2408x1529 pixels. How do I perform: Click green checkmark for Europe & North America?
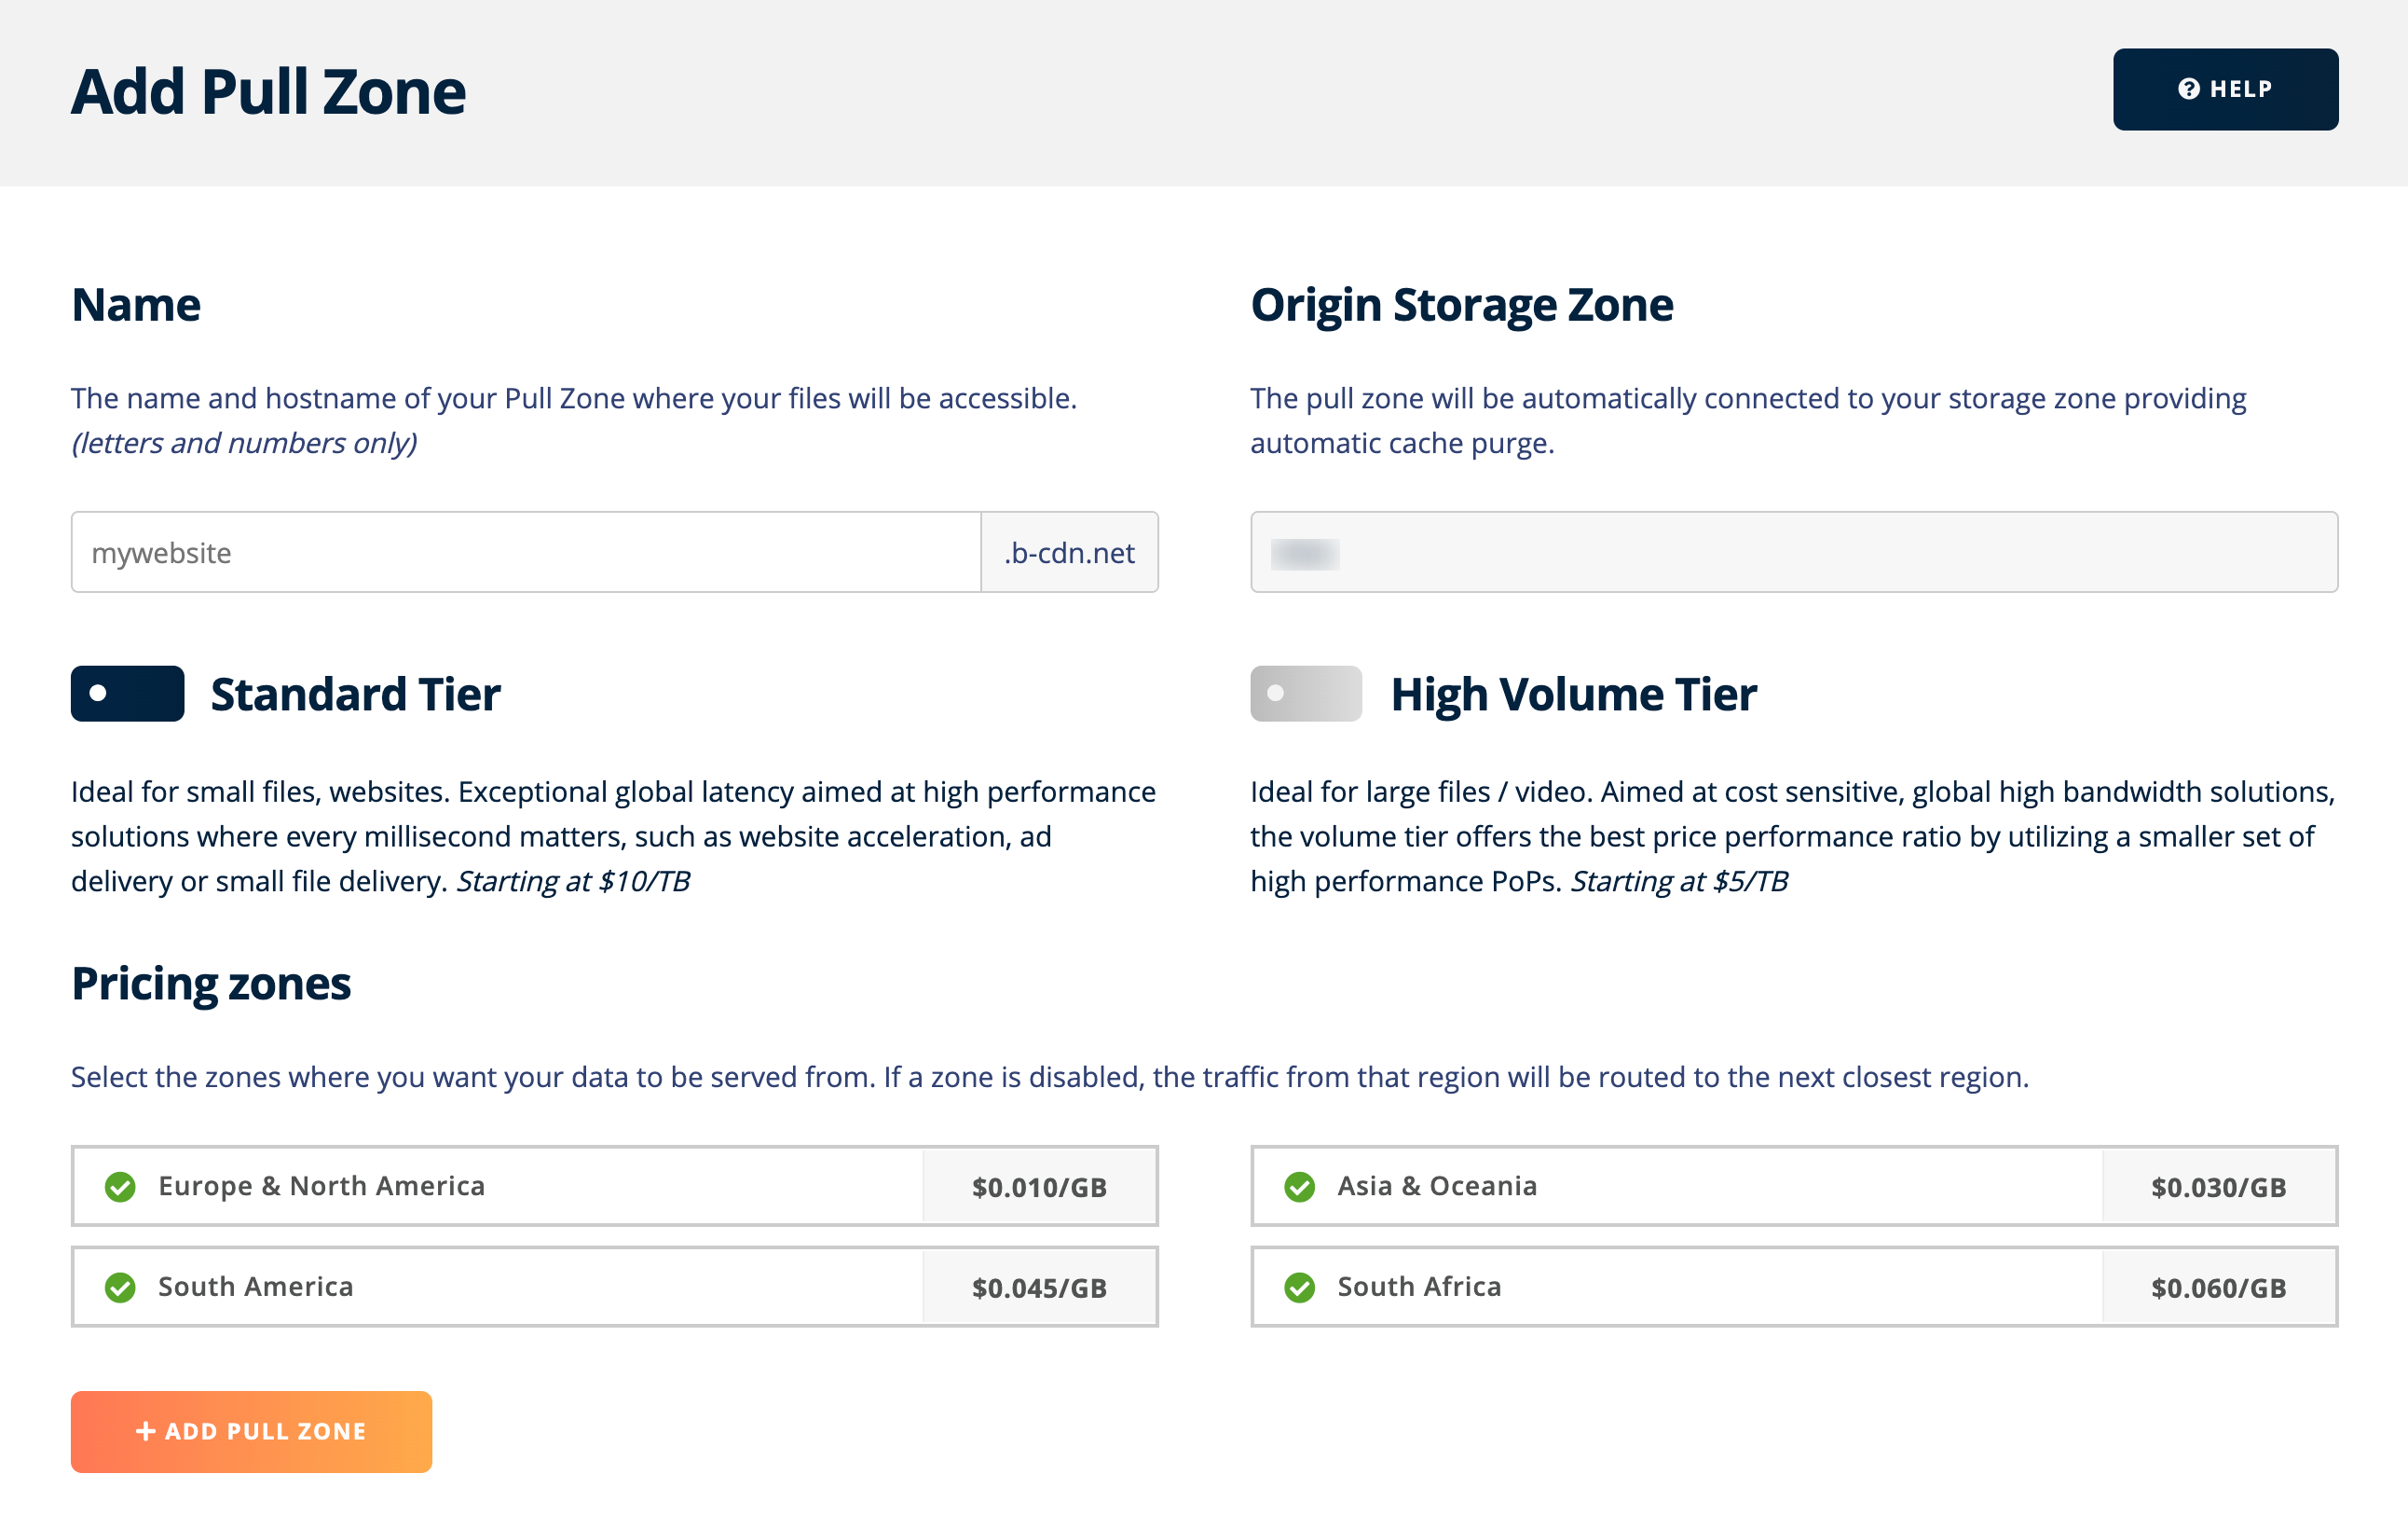(120, 1187)
